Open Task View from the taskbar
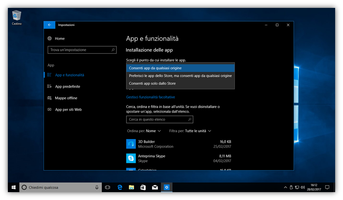Screen dimensions: 343x200 pyautogui.click(x=108, y=187)
